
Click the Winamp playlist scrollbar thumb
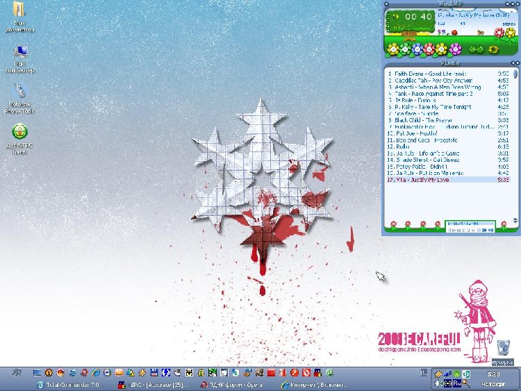515,74
